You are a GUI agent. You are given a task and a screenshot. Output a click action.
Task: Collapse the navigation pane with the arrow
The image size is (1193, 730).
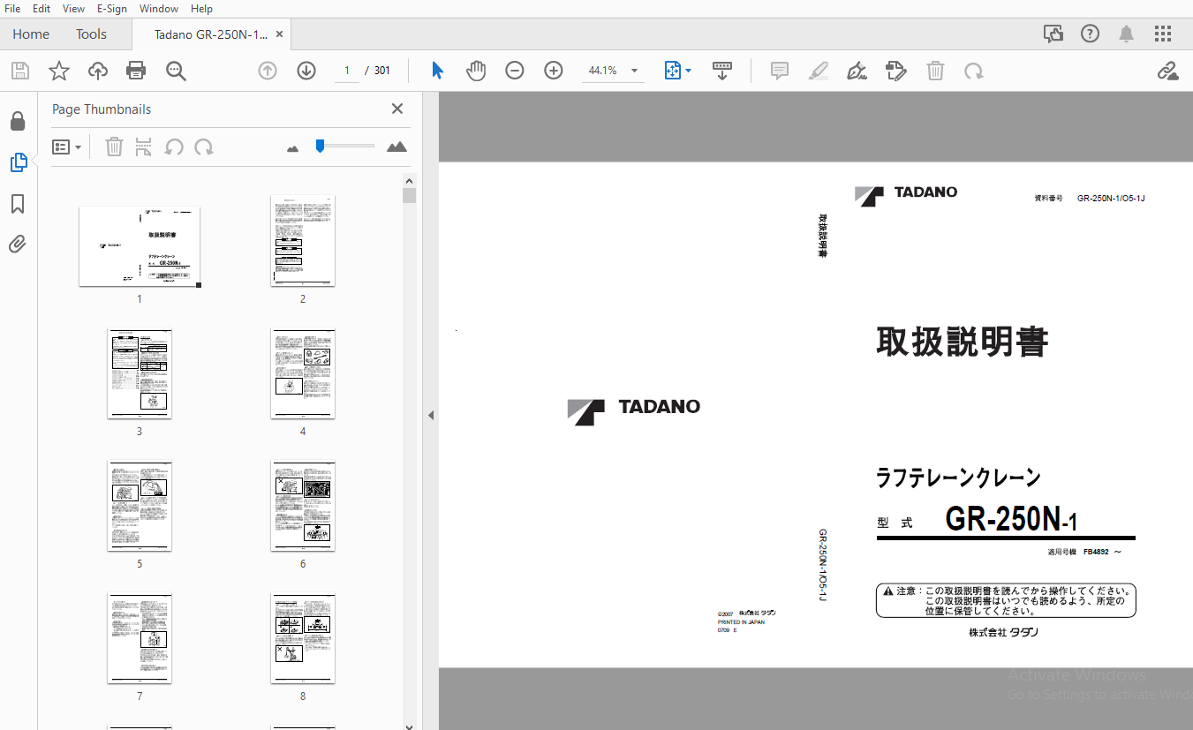click(x=431, y=415)
